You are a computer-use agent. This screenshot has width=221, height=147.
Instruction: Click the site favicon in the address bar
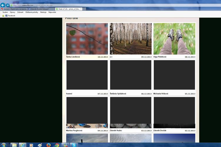pyautogui.click(x=11, y=5)
